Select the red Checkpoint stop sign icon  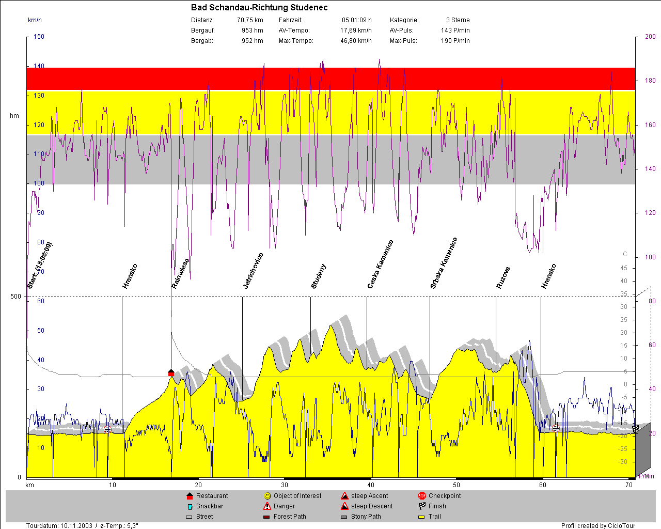422,496
